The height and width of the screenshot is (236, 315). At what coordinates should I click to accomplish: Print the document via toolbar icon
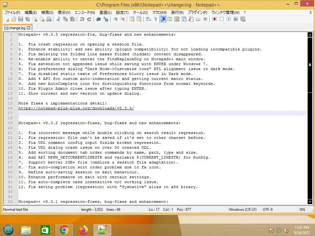[x=49, y=19]
